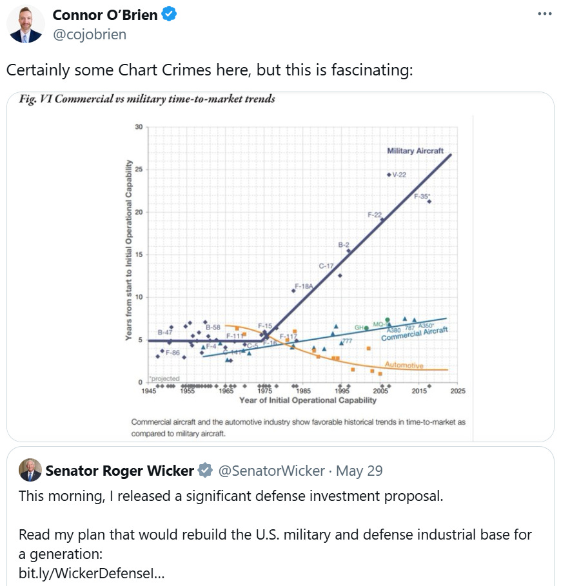The height and width of the screenshot is (586, 561).
Task: Open the three-dot more options menu
Action: click(545, 14)
